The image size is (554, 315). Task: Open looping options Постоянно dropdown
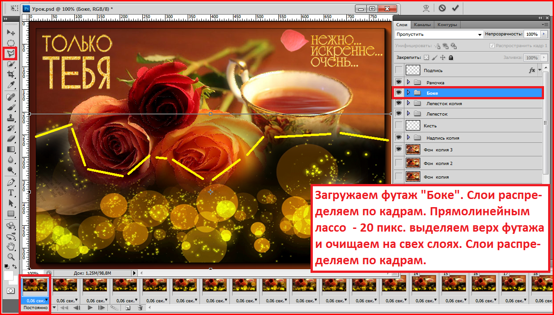[x=54, y=308]
